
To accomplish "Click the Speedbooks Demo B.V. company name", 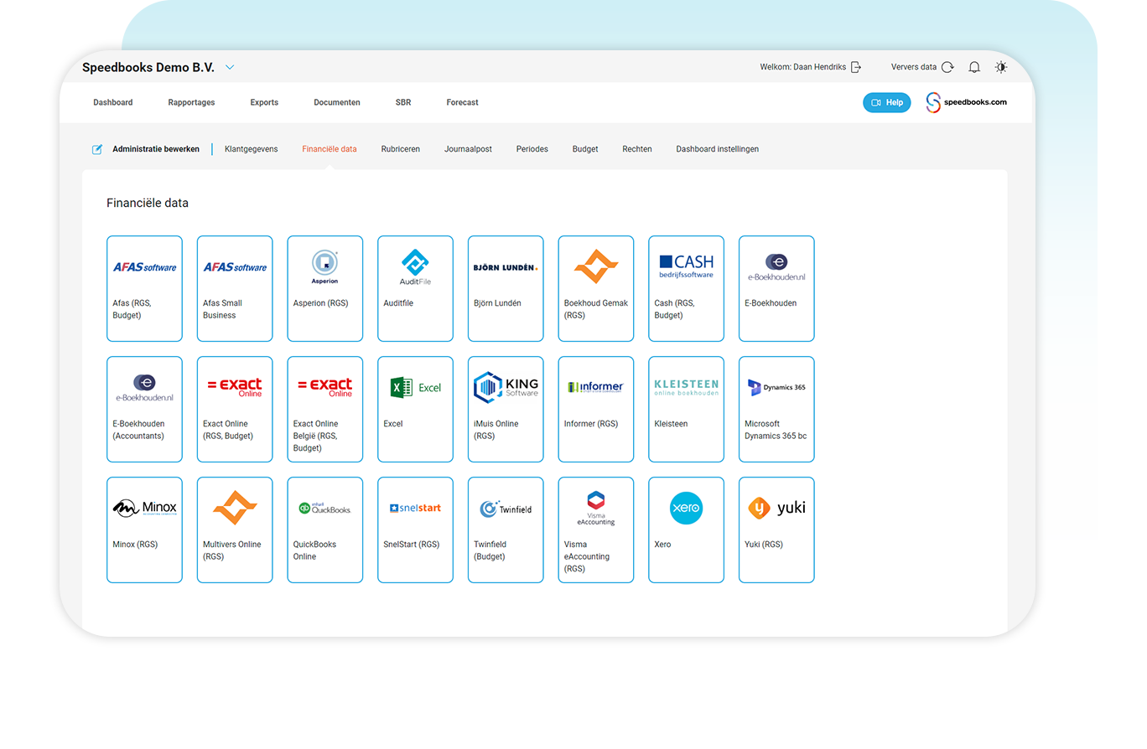I will [148, 67].
